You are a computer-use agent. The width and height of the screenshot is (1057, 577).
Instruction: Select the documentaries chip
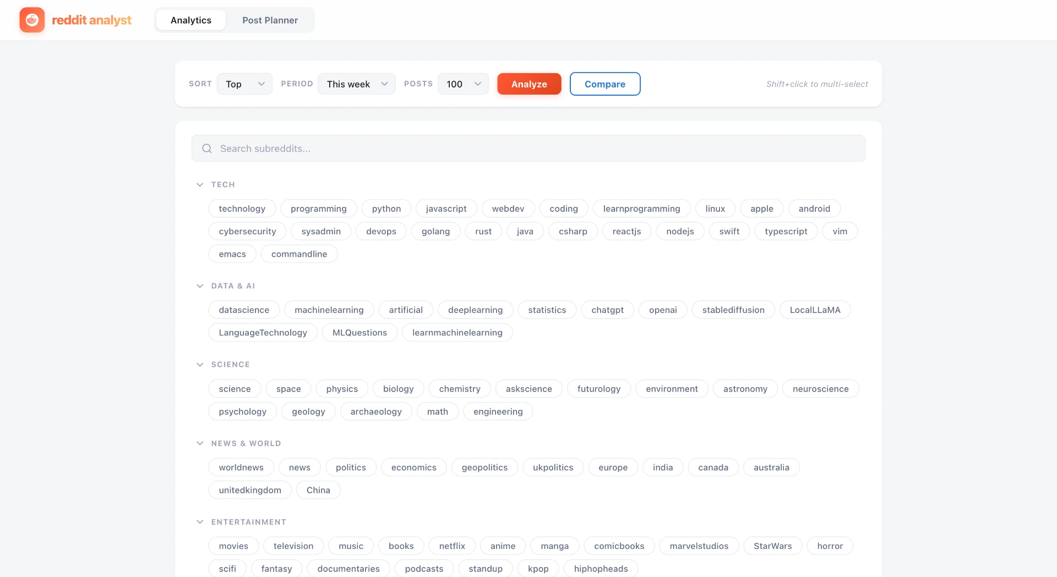click(348, 569)
